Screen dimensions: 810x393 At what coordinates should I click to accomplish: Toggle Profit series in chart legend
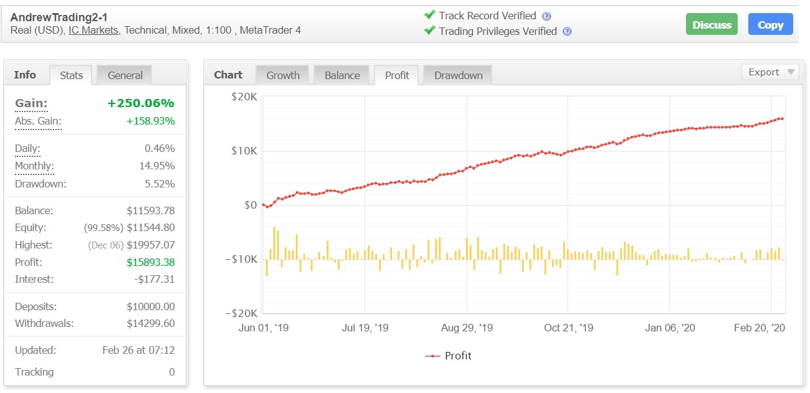[x=449, y=356]
